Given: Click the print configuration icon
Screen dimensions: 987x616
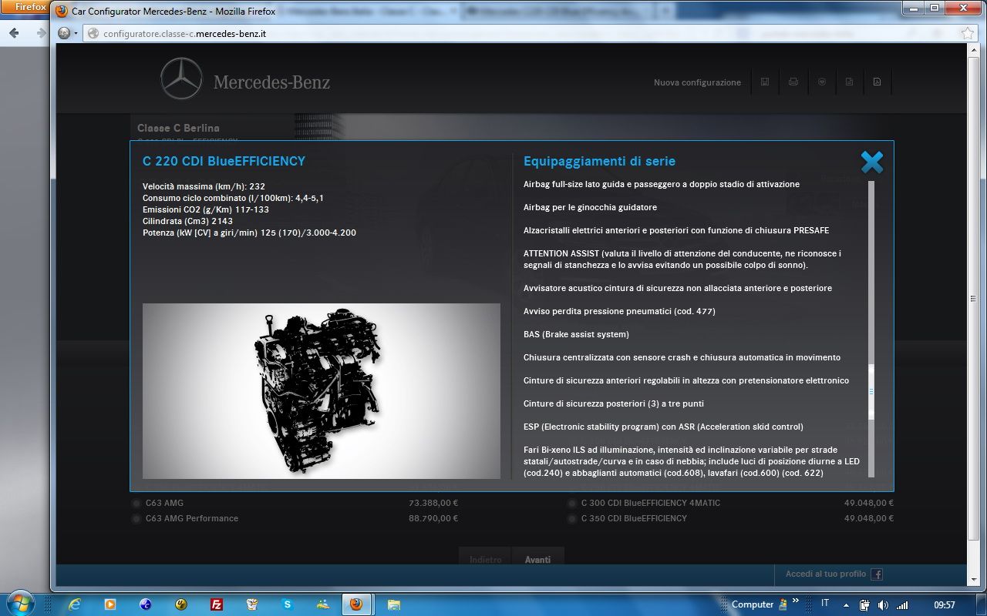Looking at the screenshot, I should tap(793, 82).
